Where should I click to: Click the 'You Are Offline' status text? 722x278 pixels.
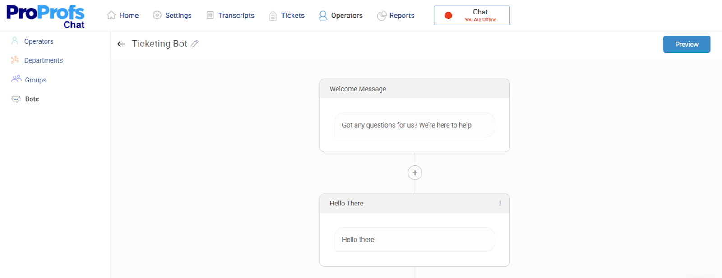pos(480,20)
